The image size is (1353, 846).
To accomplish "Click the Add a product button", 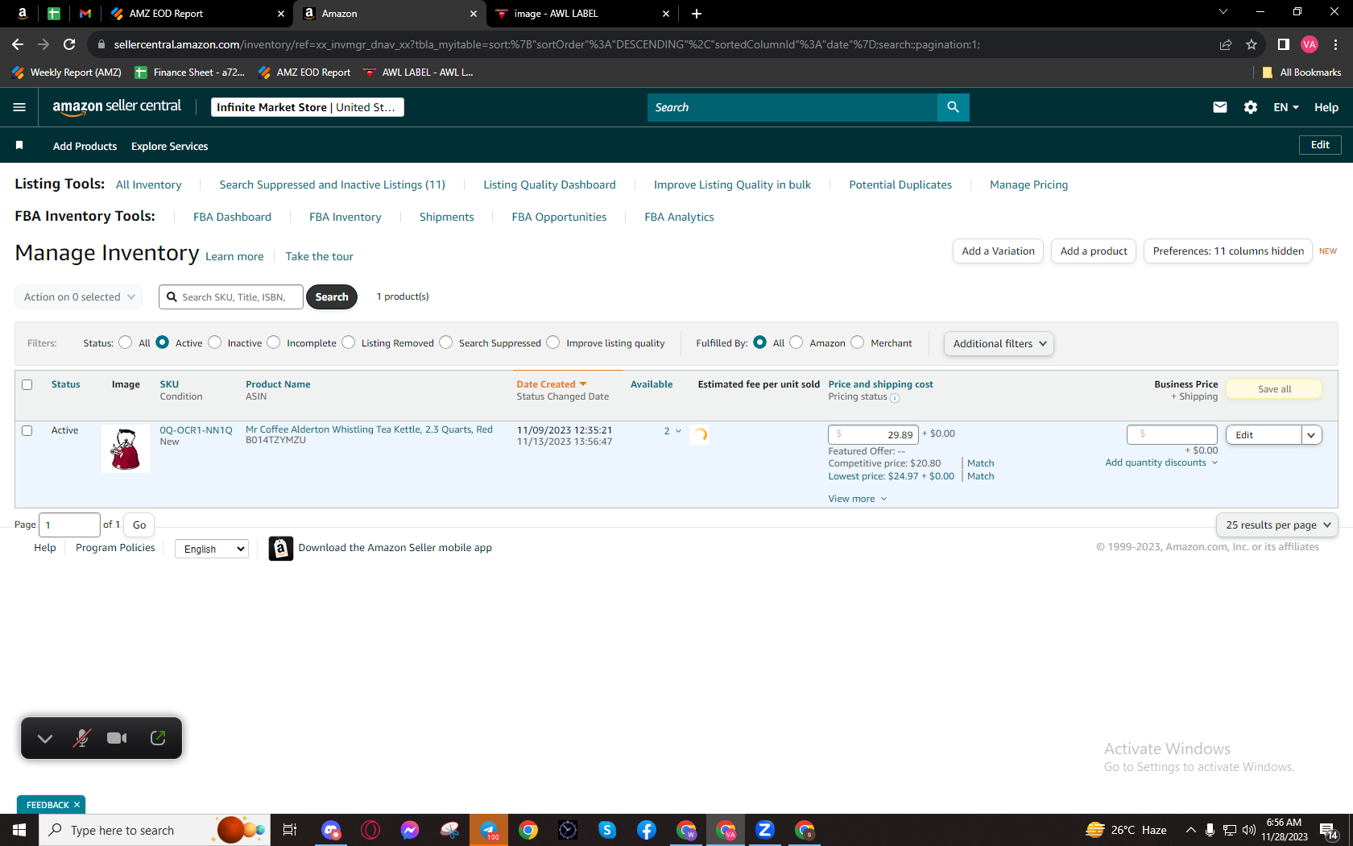I will pos(1094,251).
